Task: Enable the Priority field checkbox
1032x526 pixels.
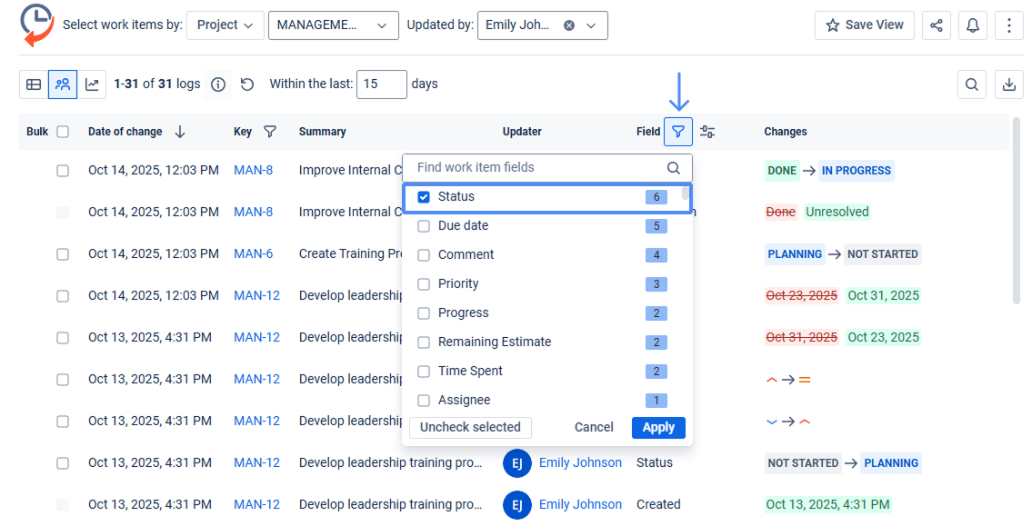Action: pyautogui.click(x=424, y=284)
